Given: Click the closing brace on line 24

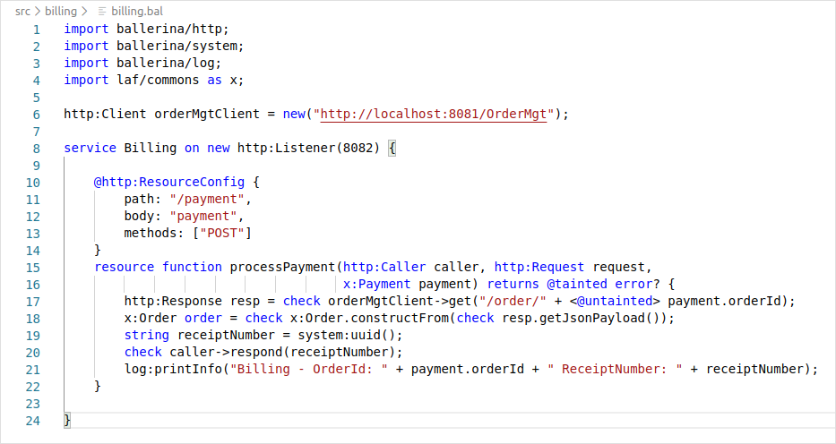Looking at the screenshot, I should 66,421.
